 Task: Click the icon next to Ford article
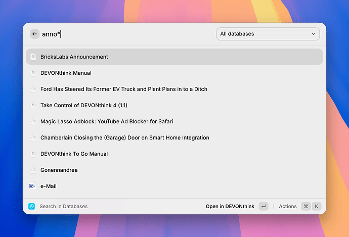(32, 89)
